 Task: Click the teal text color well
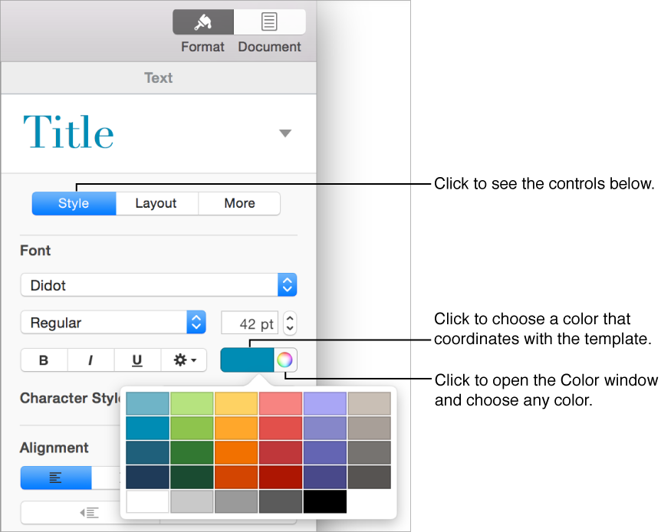246,360
